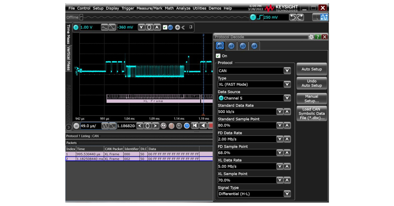Toggle the sine-wave fine scale button beside 1.00 V
The width and height of the screenshot is (394, 206).
[111, 27]
